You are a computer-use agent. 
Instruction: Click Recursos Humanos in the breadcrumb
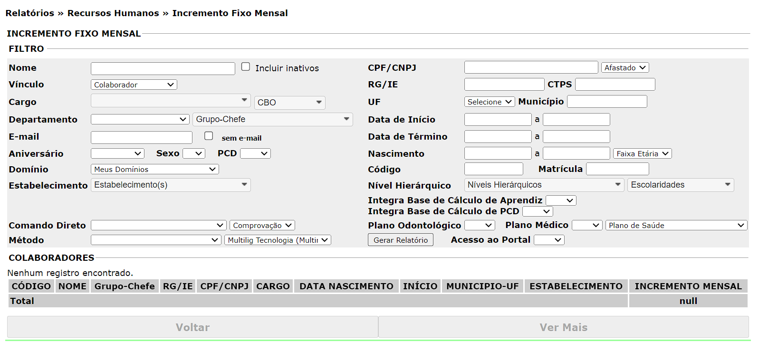pyautogui.click(x=113, y=13)
